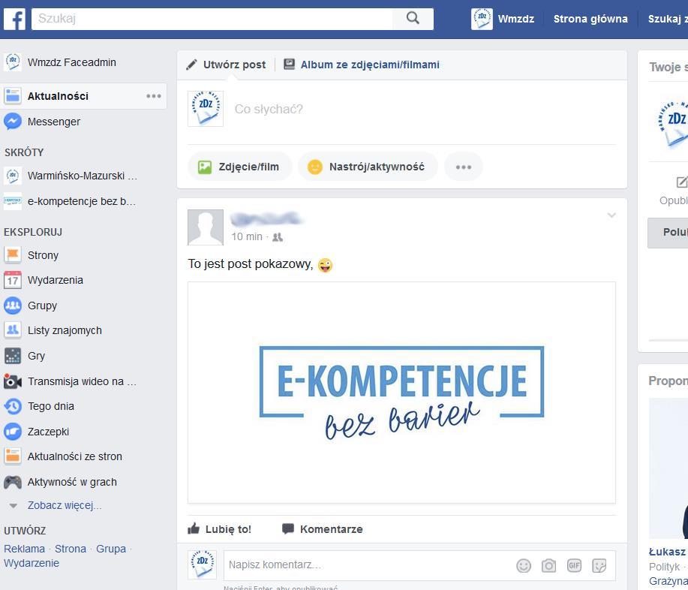Viewport: 688px width, 590px height.
Task: Click the Listy znajomych icon
Action: pyautogui.click(x=13, y=330)
